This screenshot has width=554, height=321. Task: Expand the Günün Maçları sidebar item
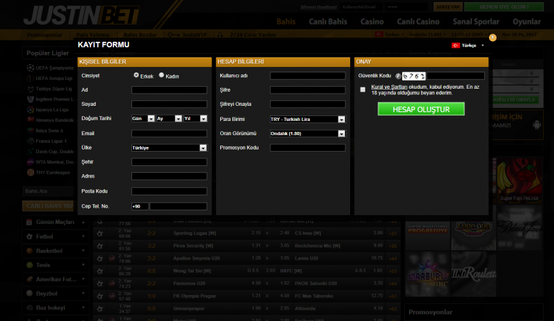55,222
